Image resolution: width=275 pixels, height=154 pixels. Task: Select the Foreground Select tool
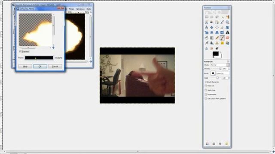212,22
